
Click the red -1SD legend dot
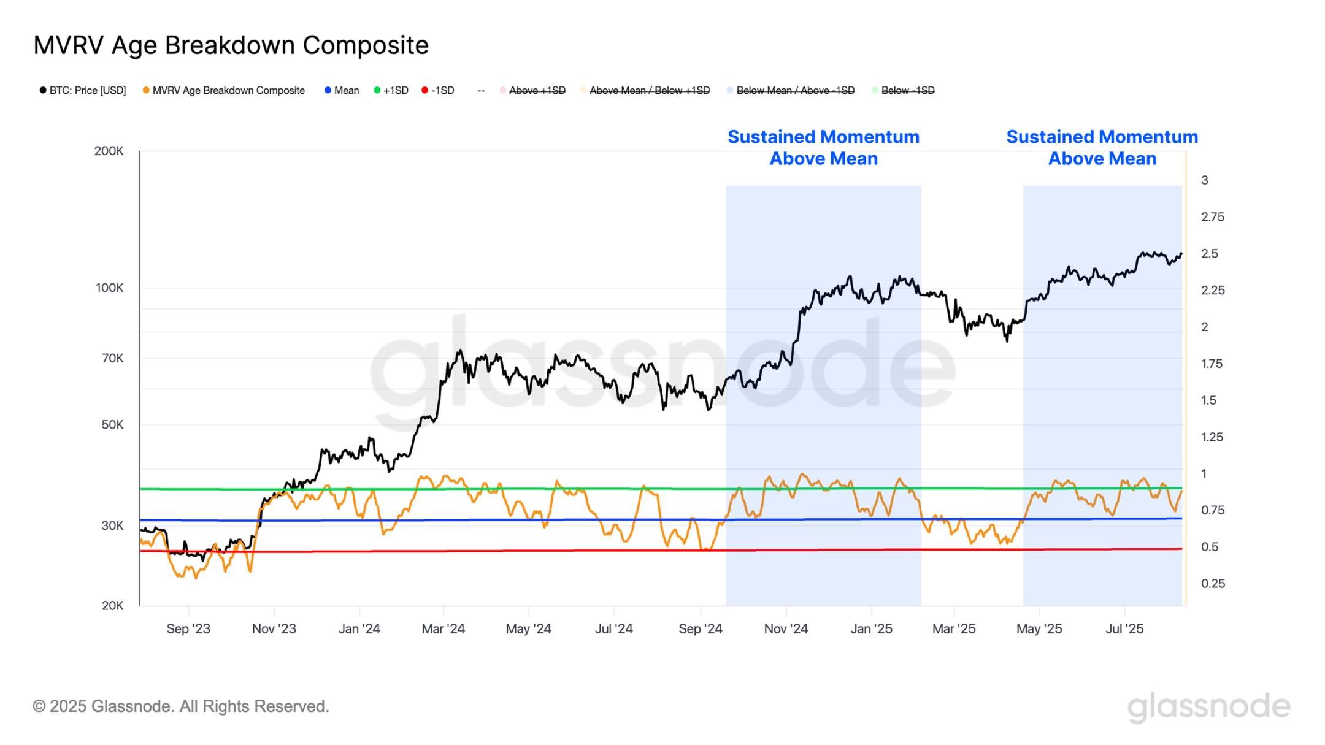(x=424, y=91)
